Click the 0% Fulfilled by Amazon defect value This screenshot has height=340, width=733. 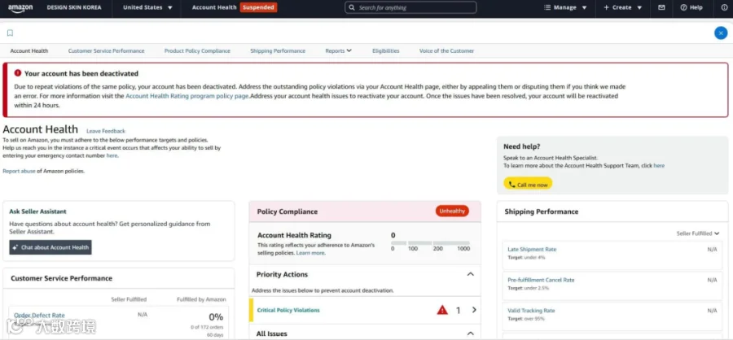[216, 316]
